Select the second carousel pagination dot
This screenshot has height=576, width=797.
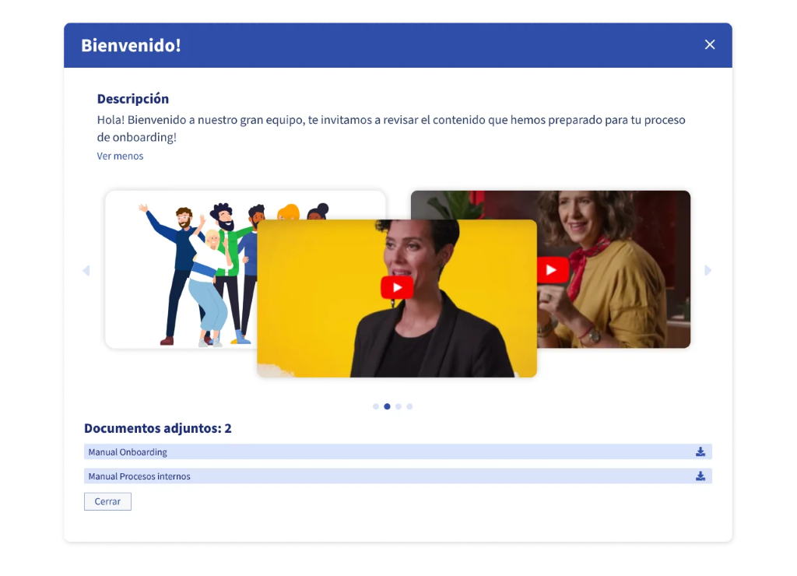point(387,406)
